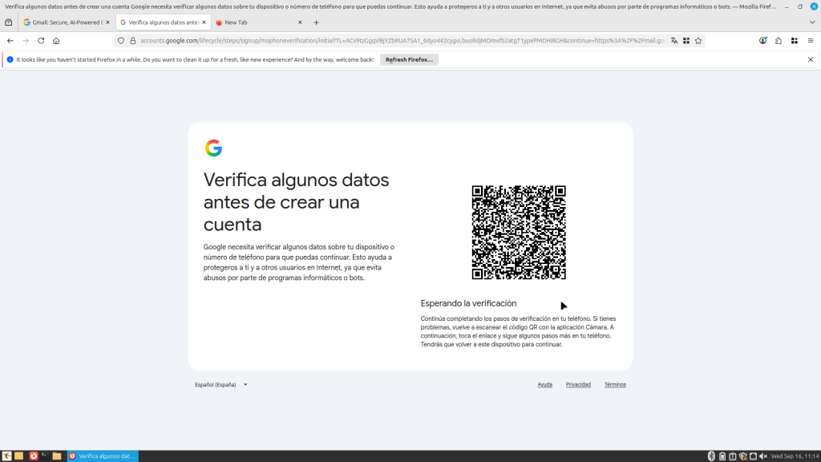The height and width of the screenshot is (462, 821).
Task: Click the 'Esperando la verificación' heading
Action: (468, 303)
